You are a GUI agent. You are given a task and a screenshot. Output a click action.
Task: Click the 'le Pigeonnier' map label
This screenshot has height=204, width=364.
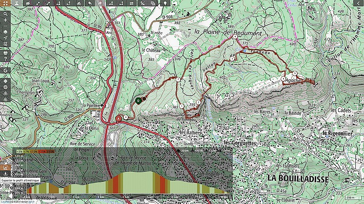[338, 133]
